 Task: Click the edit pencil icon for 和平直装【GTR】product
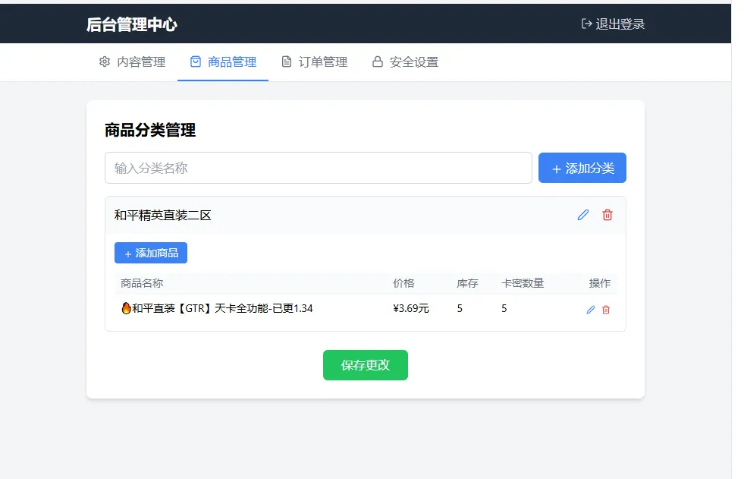[x=591, y=310]
